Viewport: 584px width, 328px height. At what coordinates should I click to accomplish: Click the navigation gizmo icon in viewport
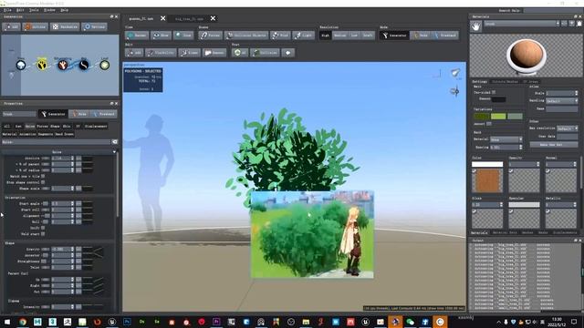tap(454, 91)
